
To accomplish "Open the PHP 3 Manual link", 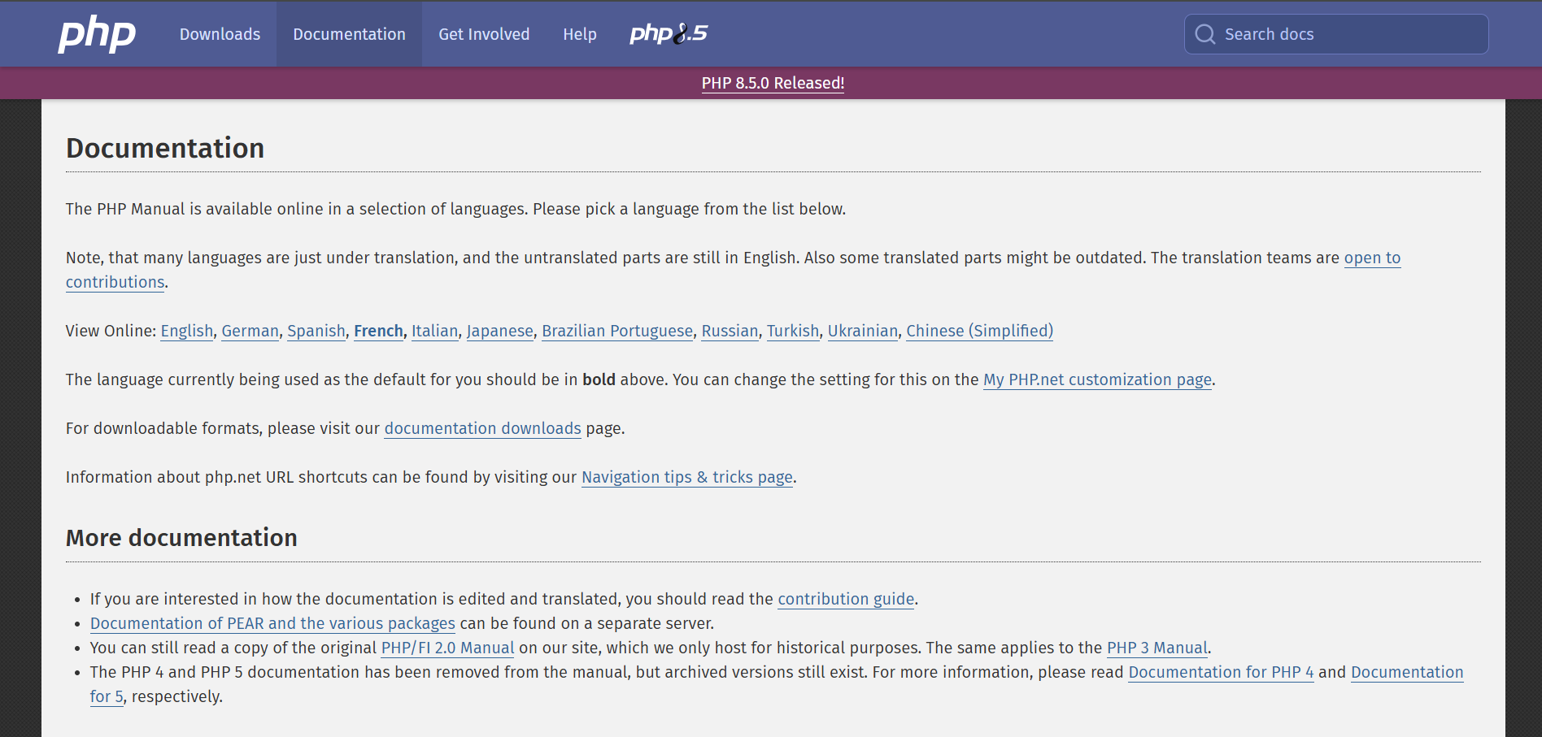I will (1157, 648).
